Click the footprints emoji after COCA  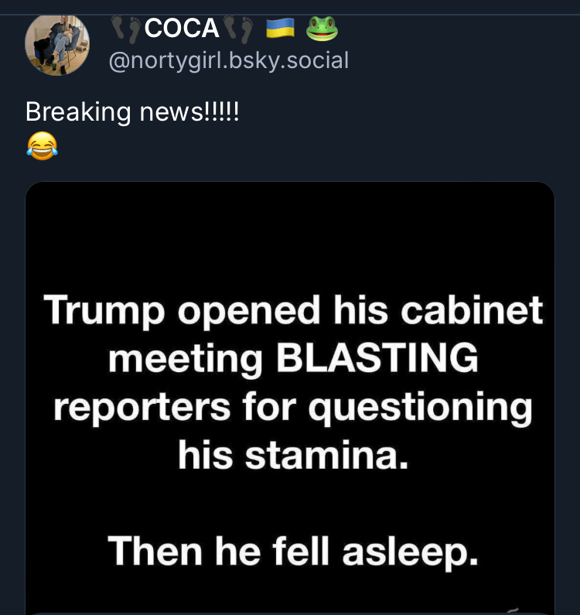[239, 29]
